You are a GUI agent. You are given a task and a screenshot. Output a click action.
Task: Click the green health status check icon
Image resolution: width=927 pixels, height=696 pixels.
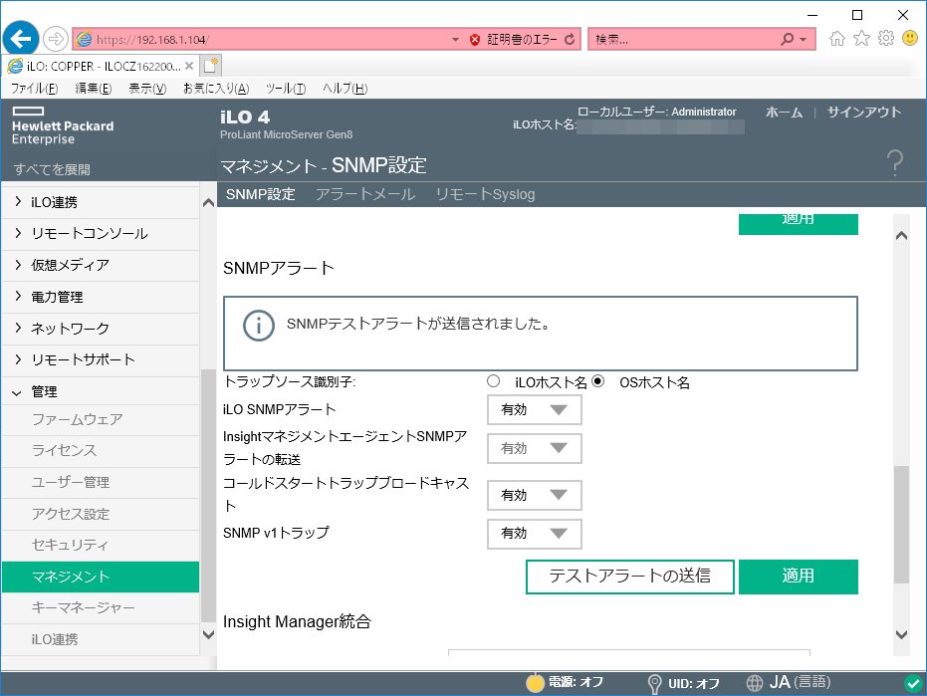pyautogui.click(x=913, y=683)
